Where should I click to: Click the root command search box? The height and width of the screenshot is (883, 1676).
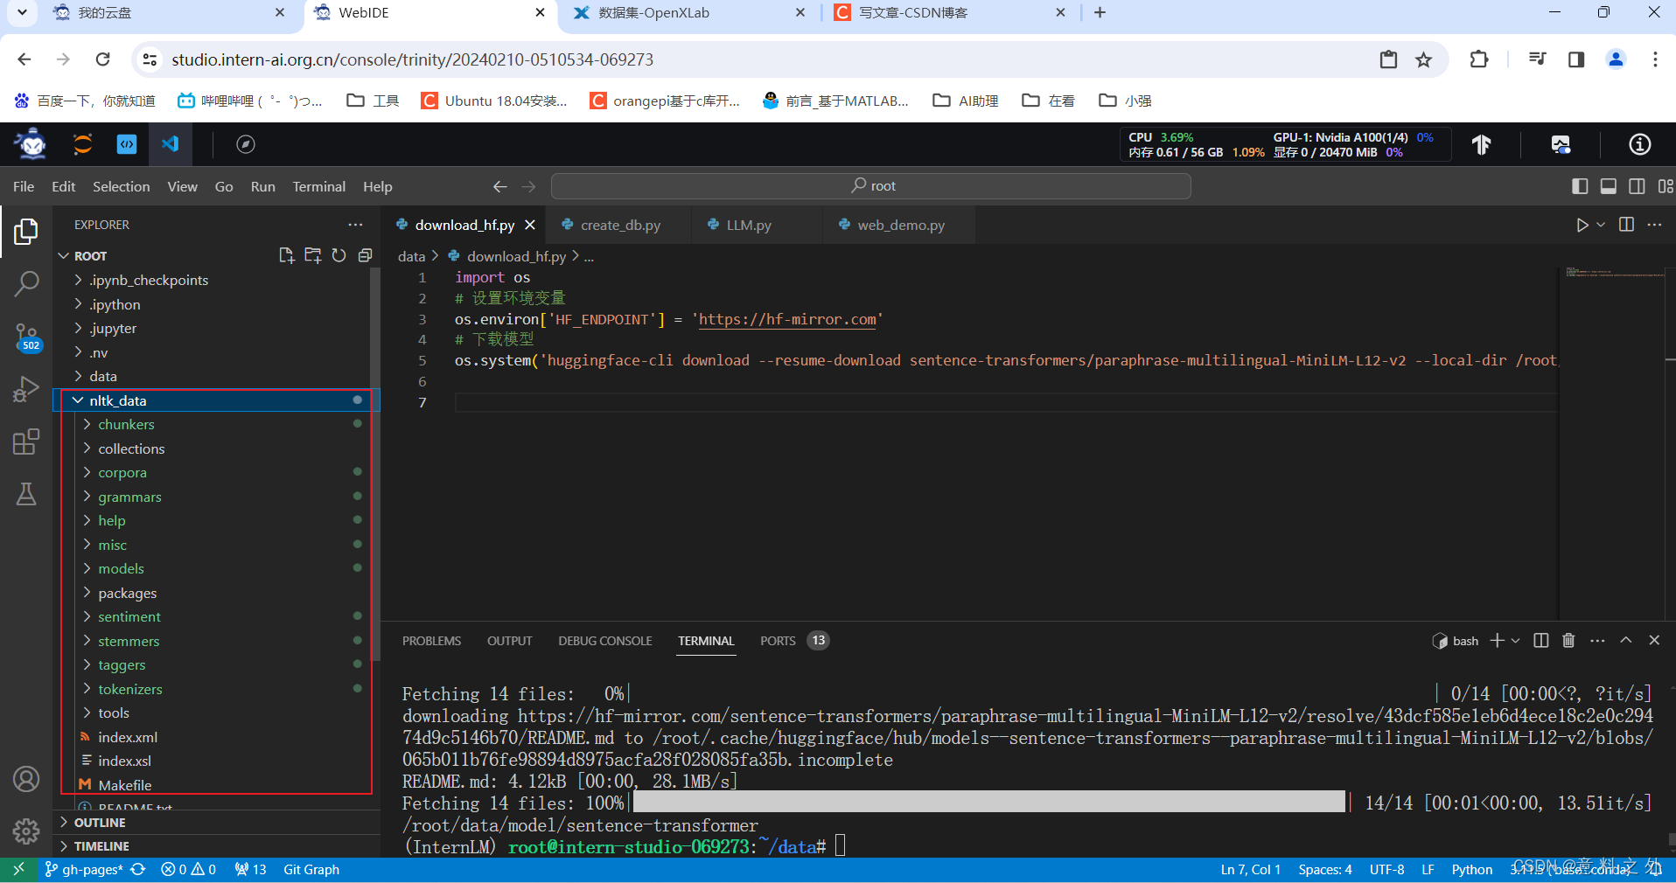(x=871, y=186)
